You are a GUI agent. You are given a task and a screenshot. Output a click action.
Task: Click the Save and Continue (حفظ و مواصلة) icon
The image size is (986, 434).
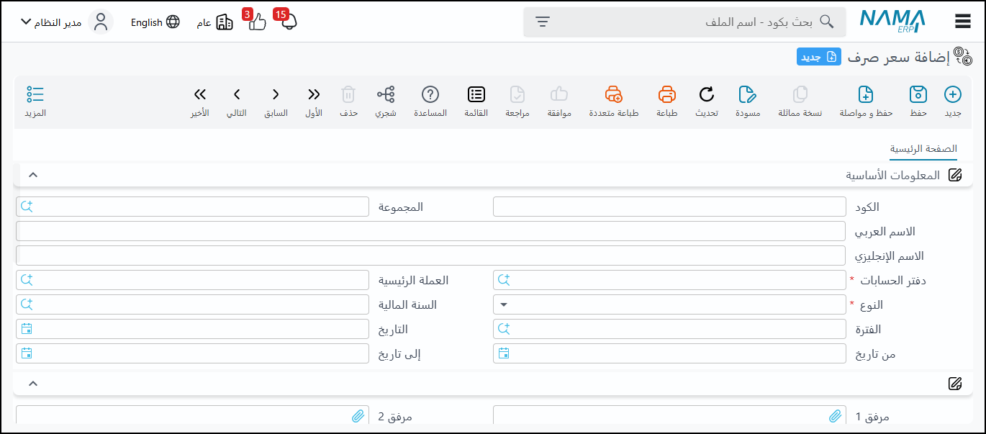[x=866, y=95]
